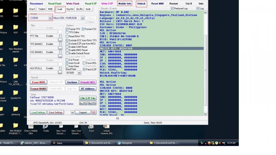Click the Quotes Pic folder icon
The width and height of the screenshot is (276, 155).
[x=16, y=93]
